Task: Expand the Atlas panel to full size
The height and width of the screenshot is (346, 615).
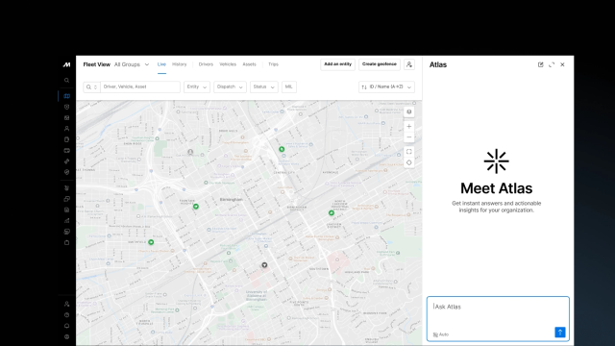Action: click(x=552, y=64)
